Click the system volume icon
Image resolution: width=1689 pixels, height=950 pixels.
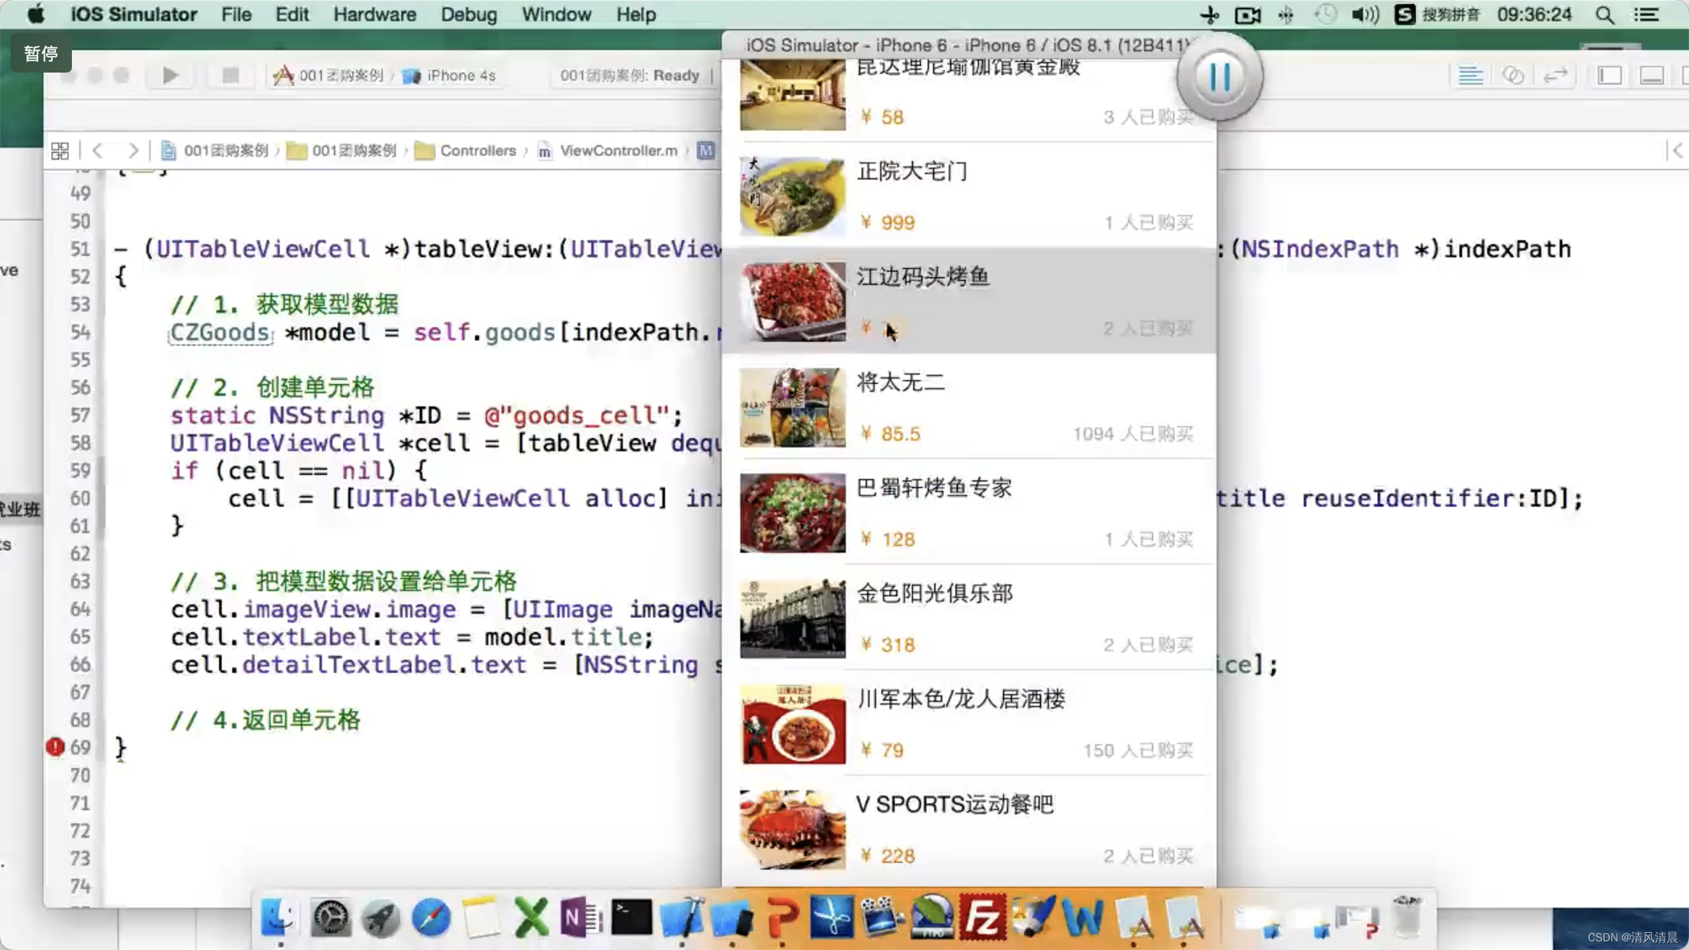1364,15
